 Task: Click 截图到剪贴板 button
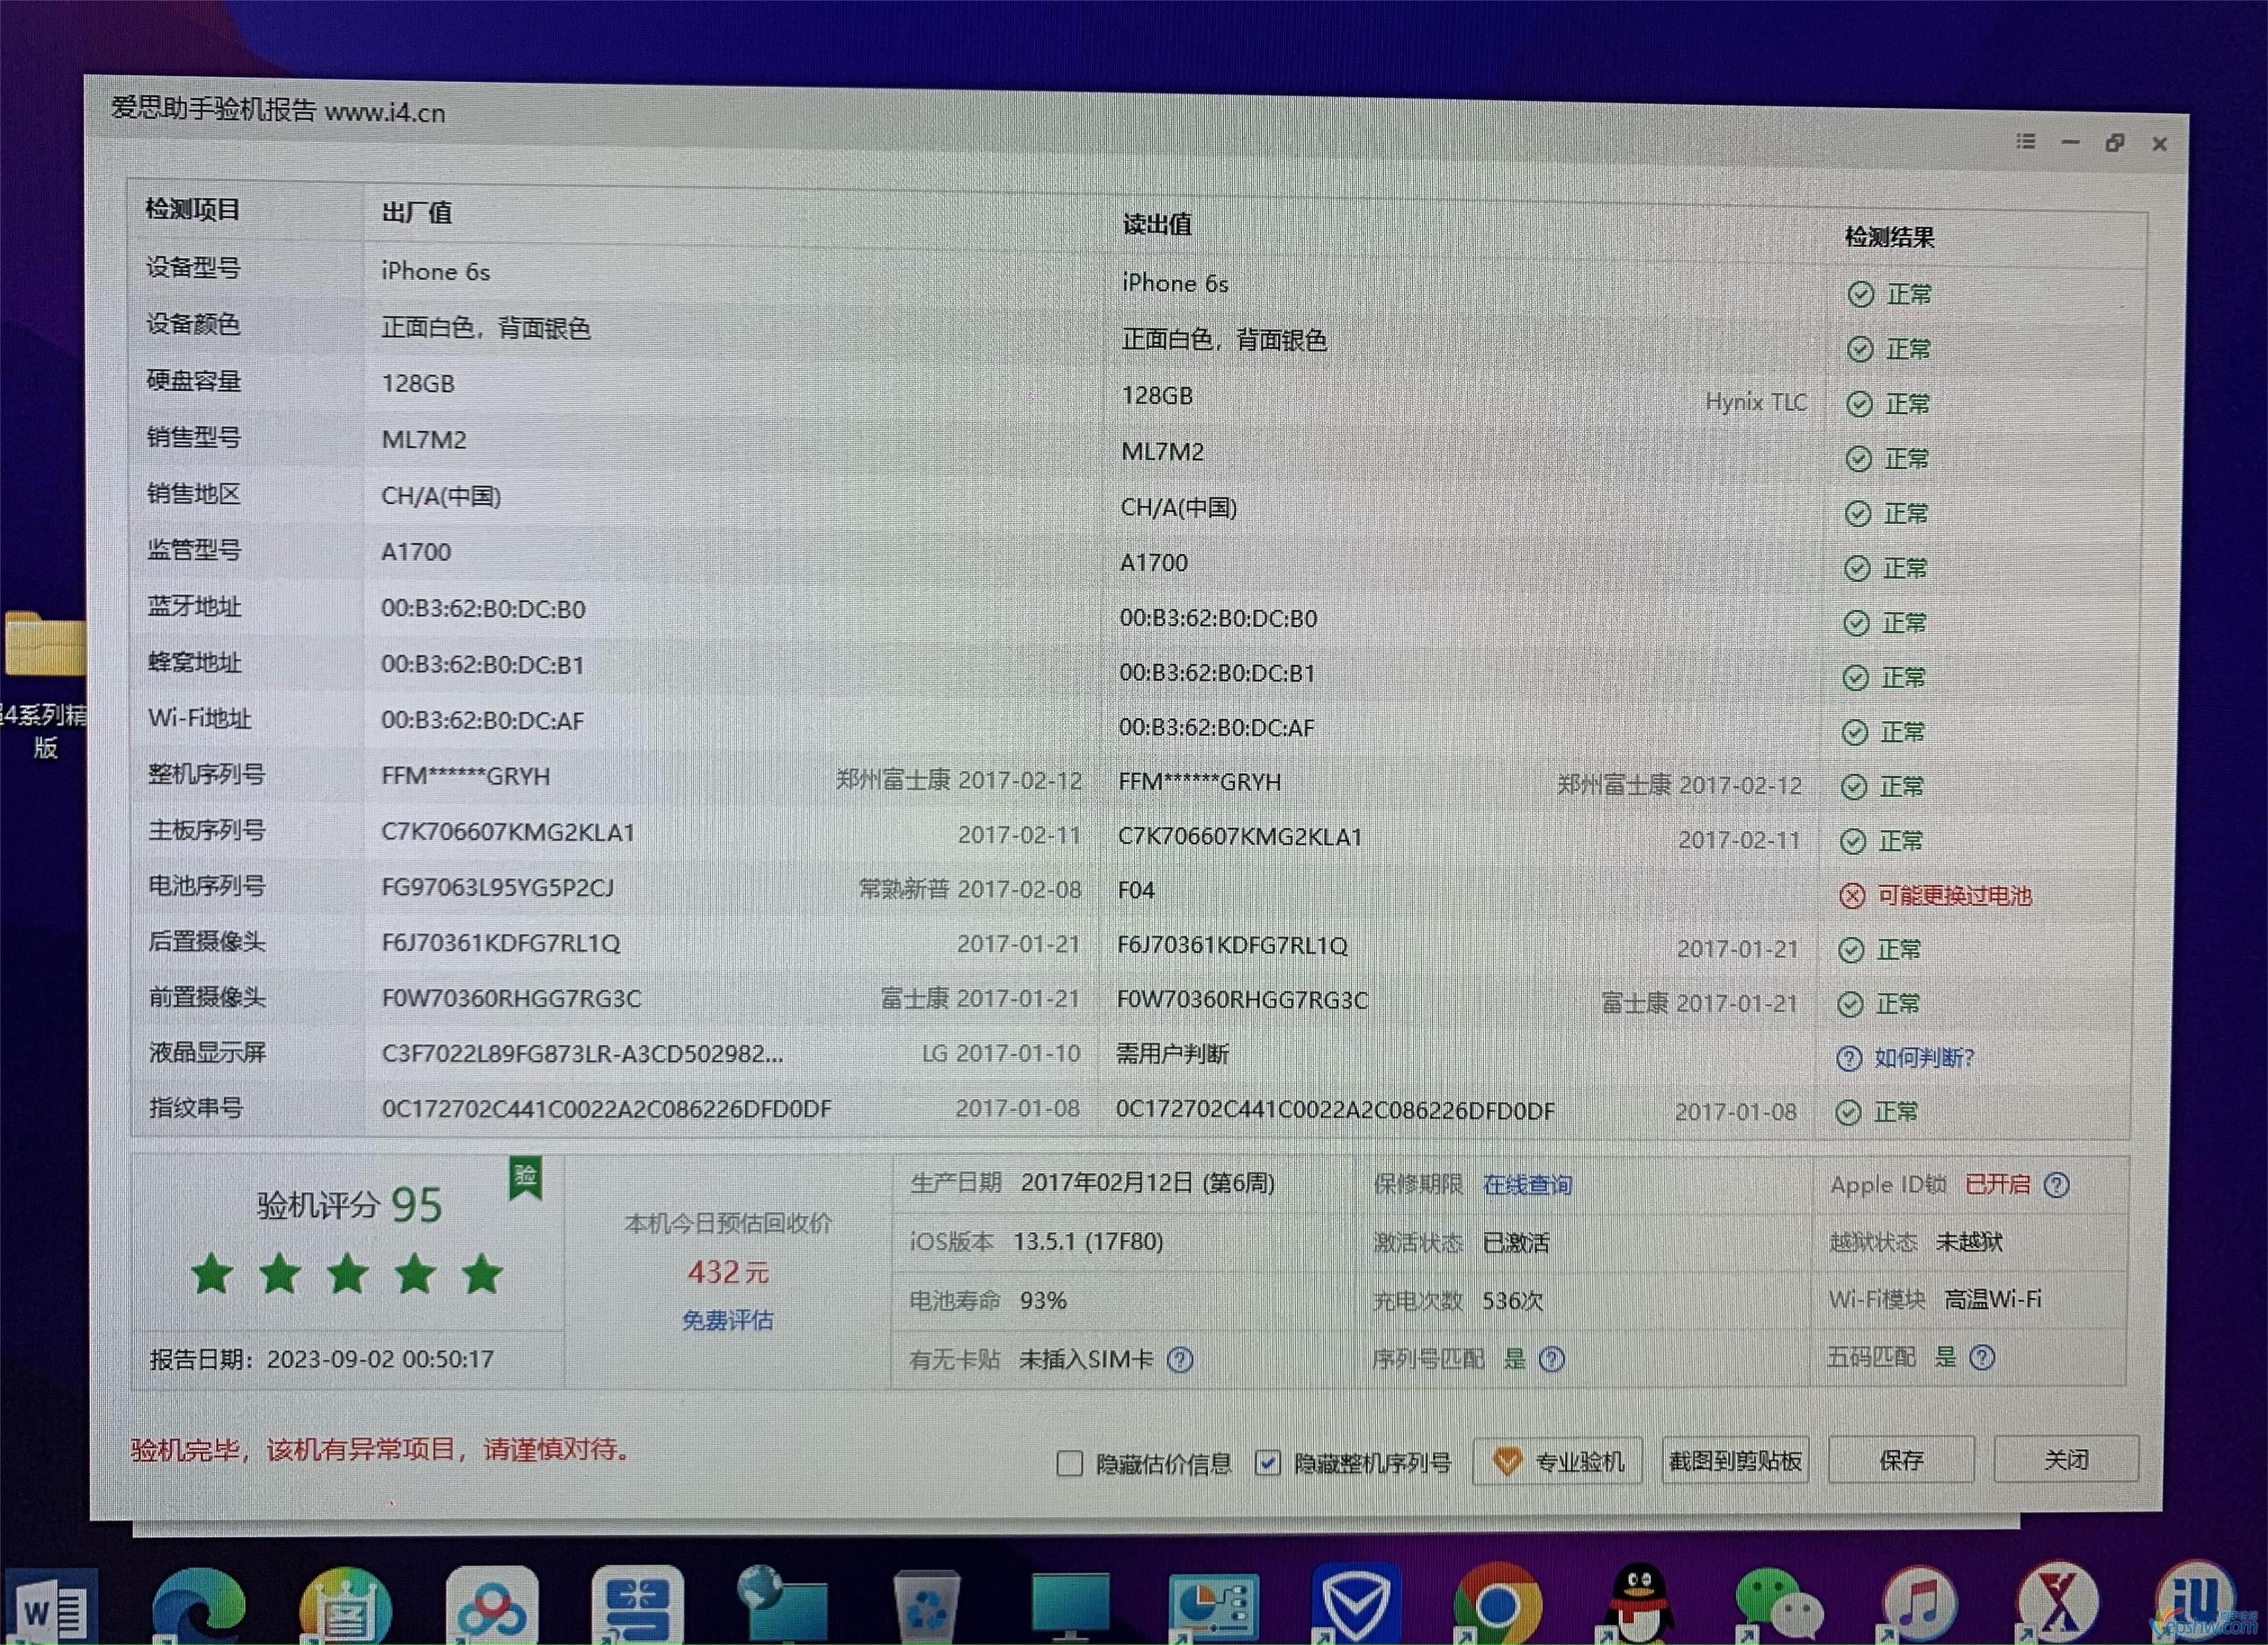point(1735,1461)
